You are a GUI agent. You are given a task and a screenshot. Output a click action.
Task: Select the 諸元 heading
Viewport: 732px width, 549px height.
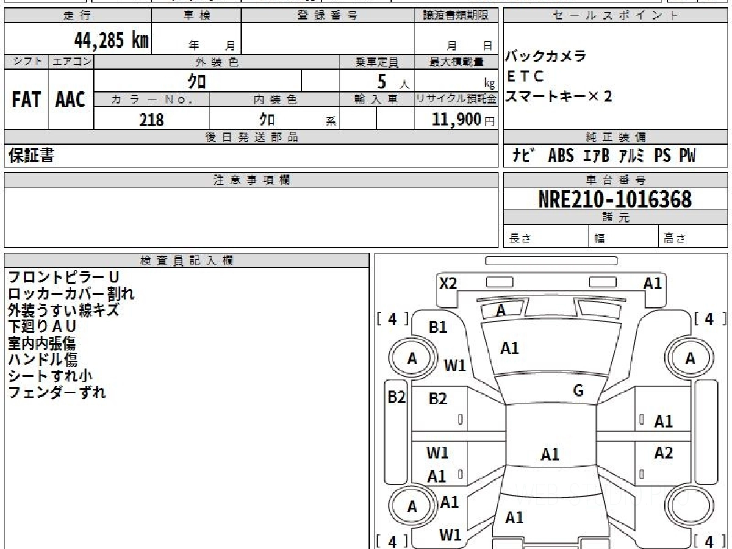click(x=615, y=218)
